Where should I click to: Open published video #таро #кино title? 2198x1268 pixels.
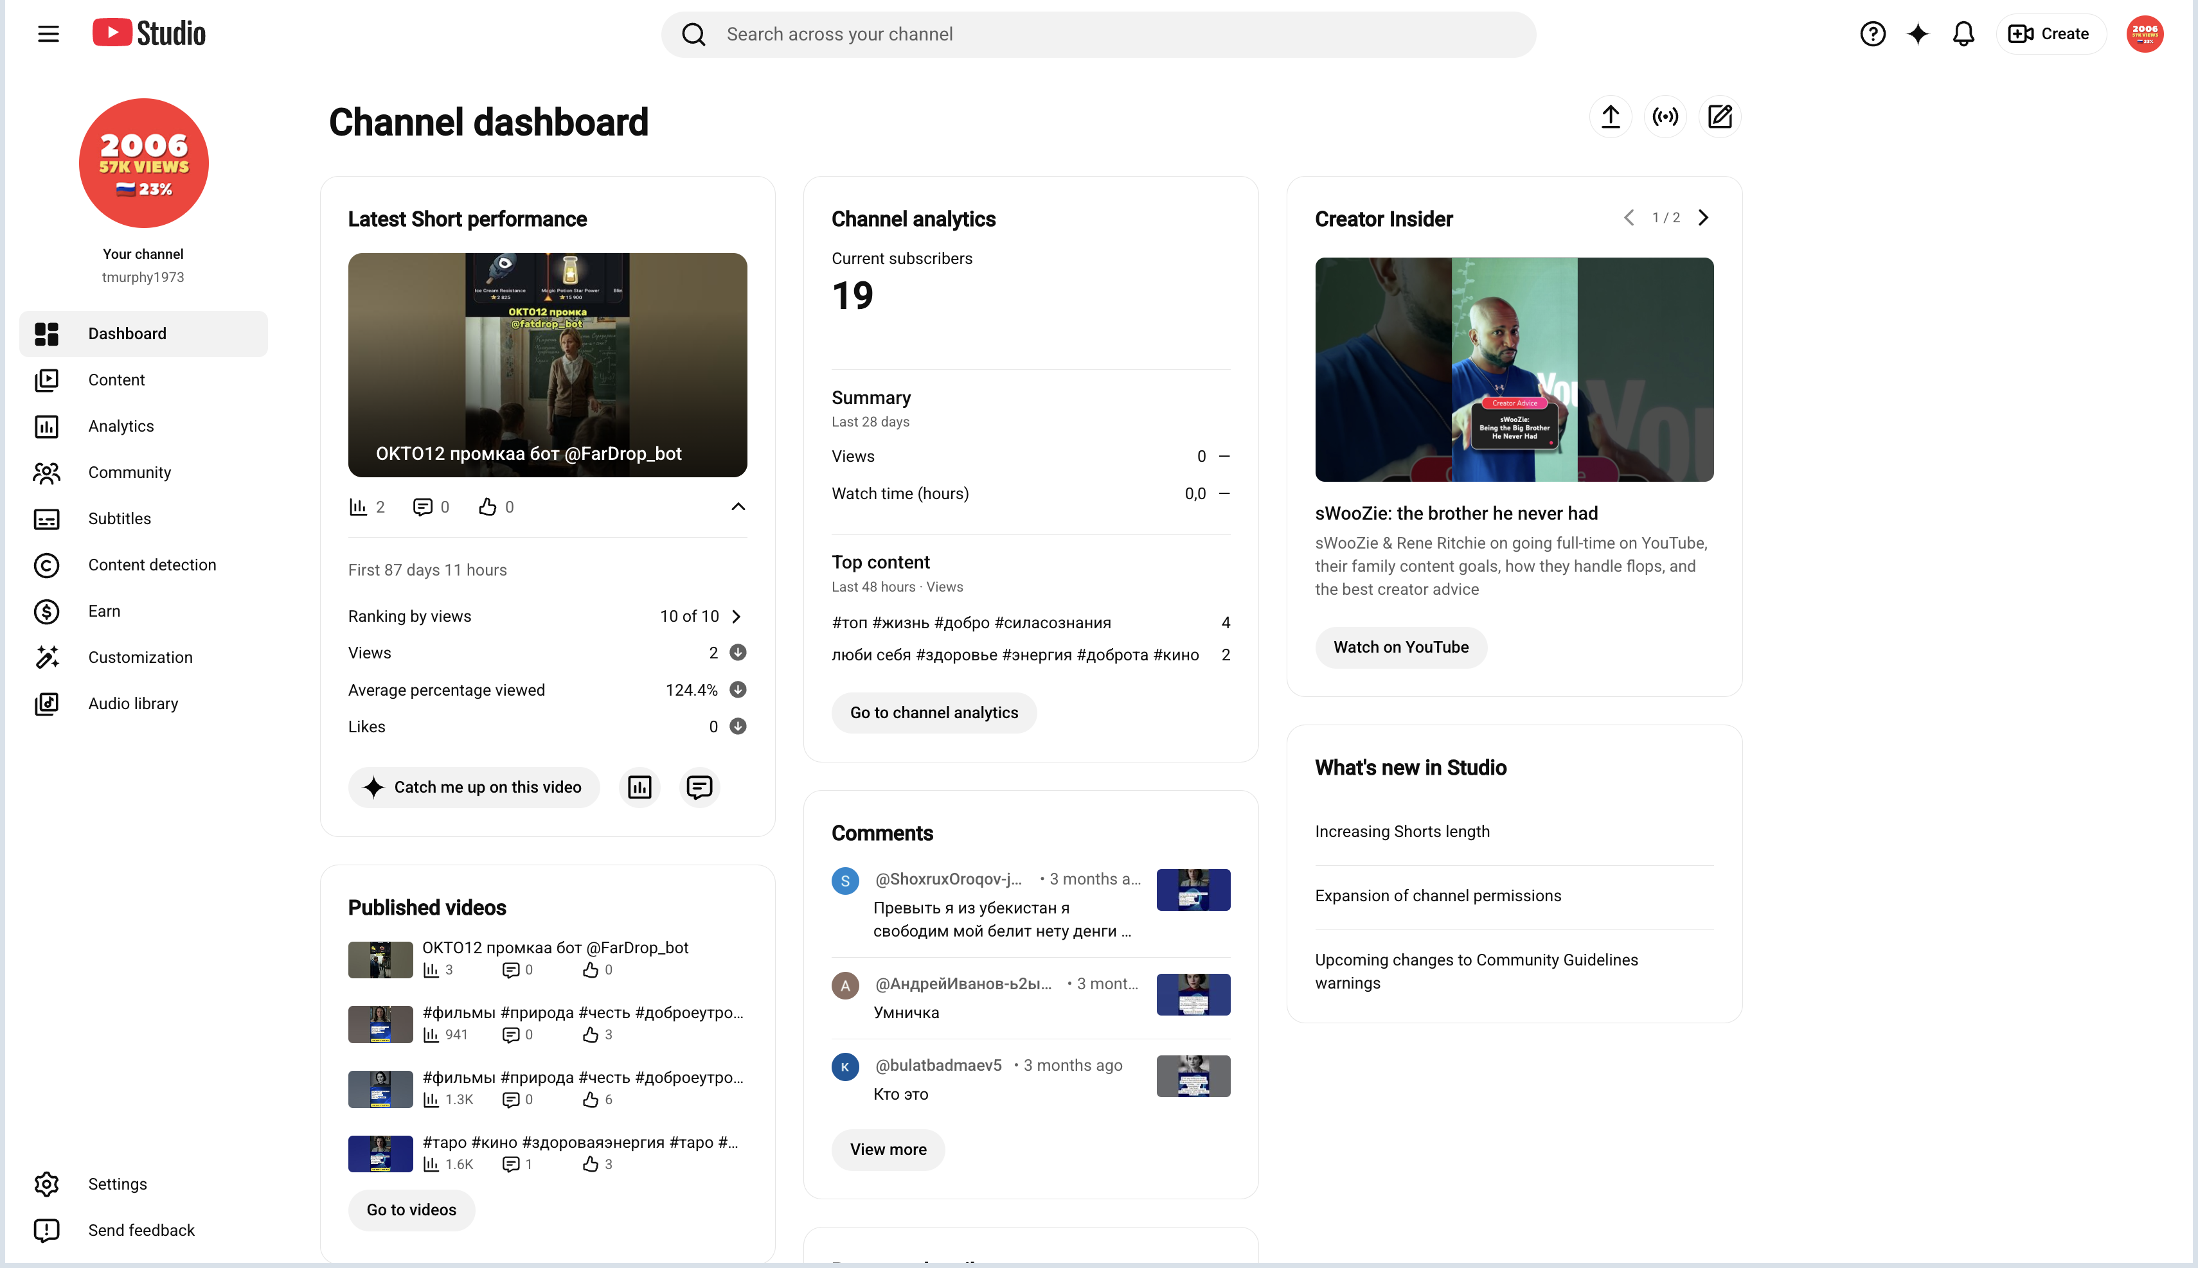(580, 1141)
